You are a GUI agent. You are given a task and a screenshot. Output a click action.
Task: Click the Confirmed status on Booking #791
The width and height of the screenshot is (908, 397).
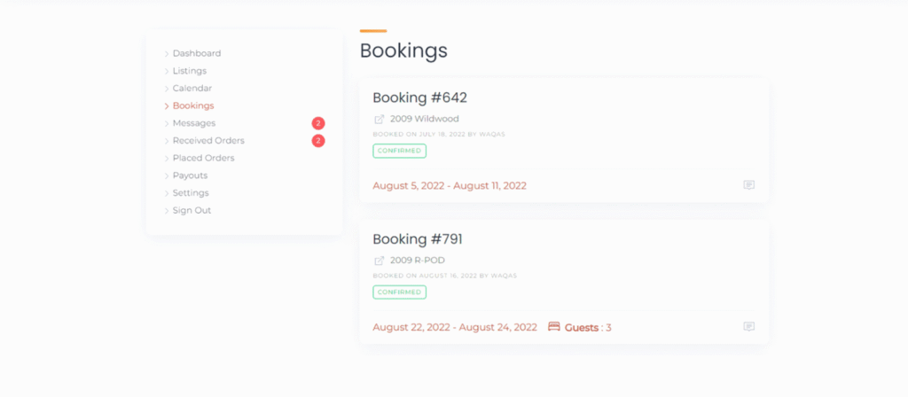[x=399, y=292]
